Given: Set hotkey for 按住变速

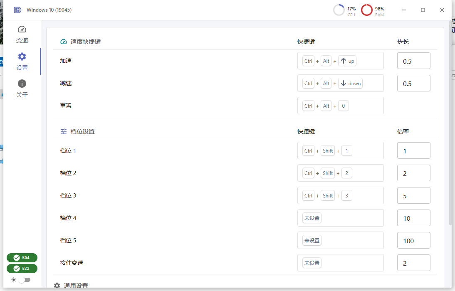Looking at the screenshot, I should pyautogui.click(x=340, y=263).
